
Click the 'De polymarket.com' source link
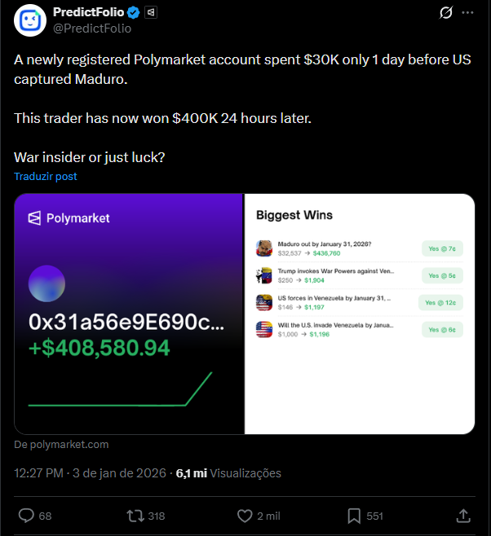[x=61, y=445]
